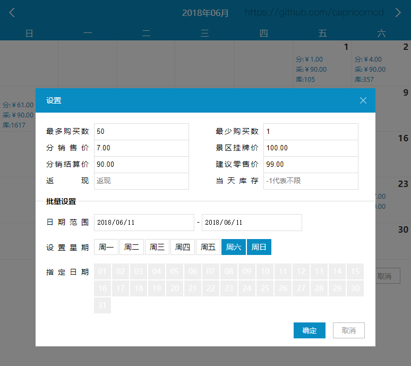Click calendar day number 16
The height and width of the screenshot is (366, 411).
point(403,138)
